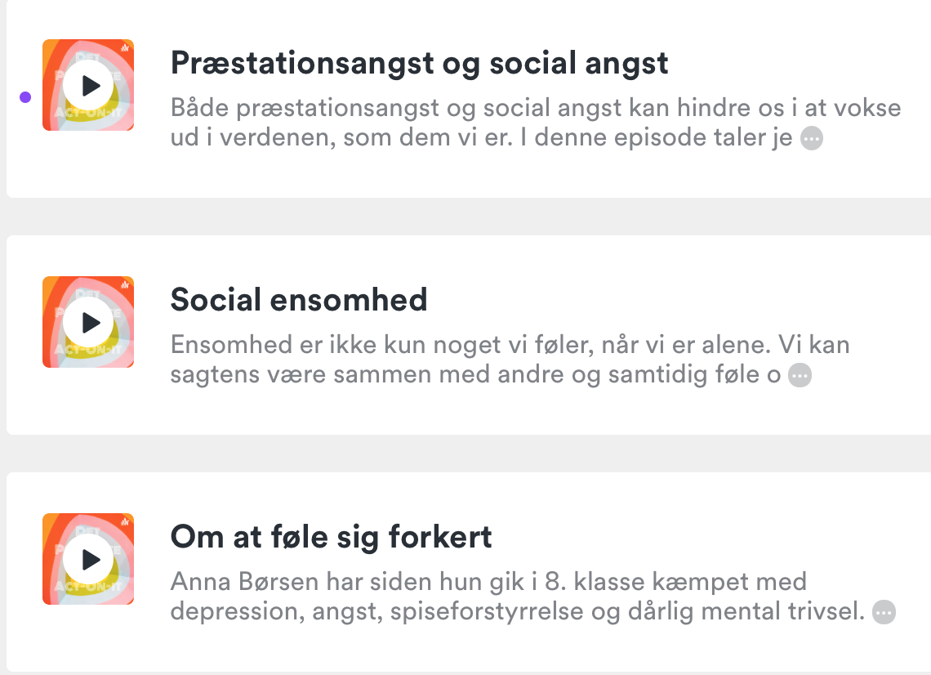Select the description text mentioning Anna Børsen
The height and width of the screenshot is (675, 931).
517,597
